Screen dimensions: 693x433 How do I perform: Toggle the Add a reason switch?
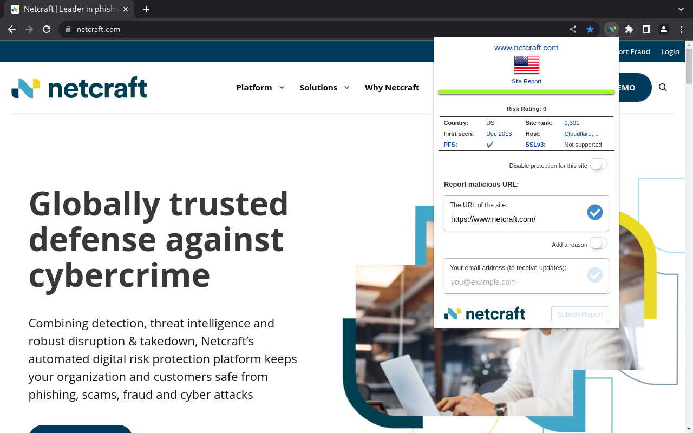tap(598, 244)
